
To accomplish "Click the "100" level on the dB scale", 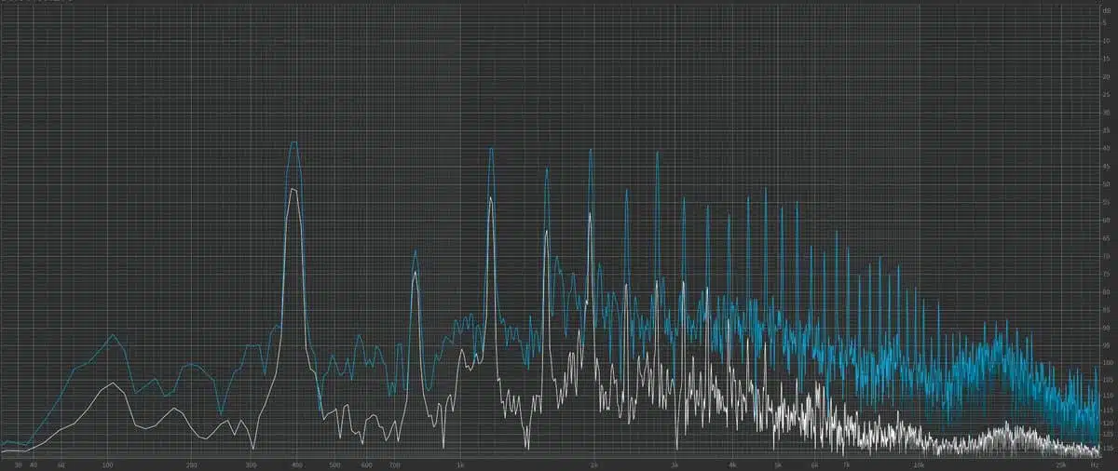I will pos(1106,363).
